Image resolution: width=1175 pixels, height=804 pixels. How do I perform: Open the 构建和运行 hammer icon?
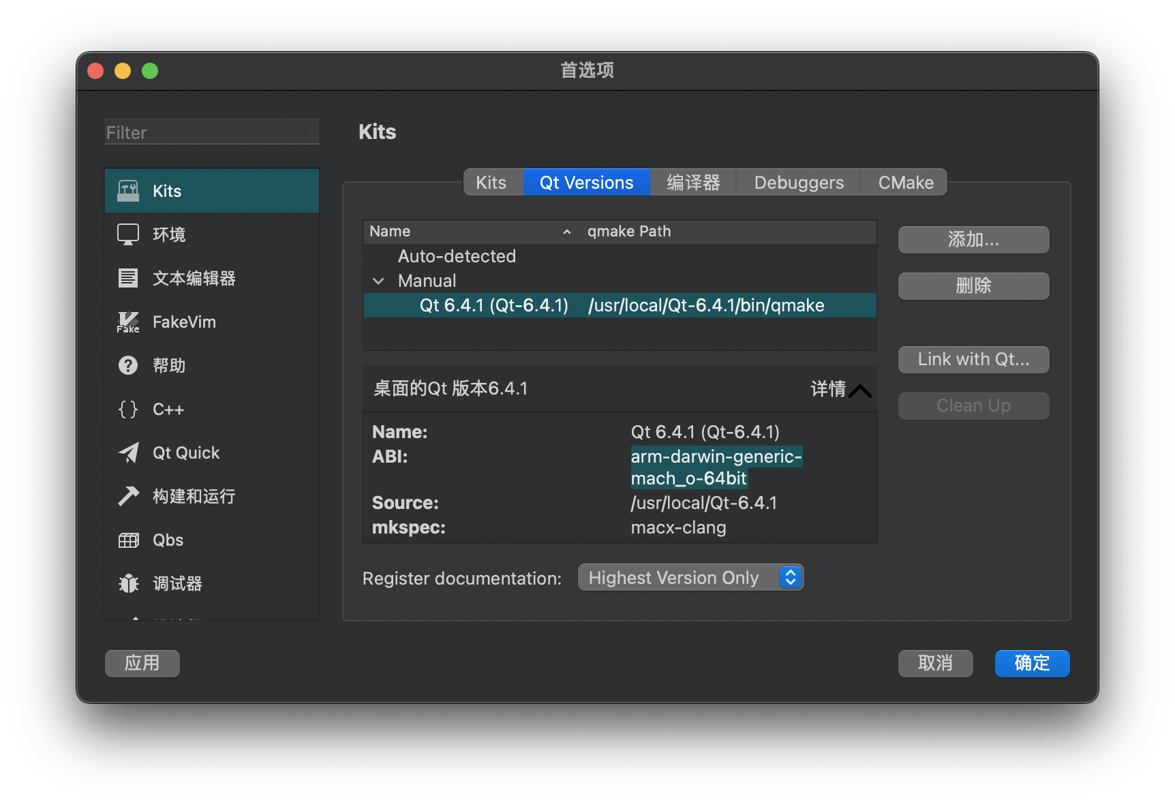click(128, 496)
